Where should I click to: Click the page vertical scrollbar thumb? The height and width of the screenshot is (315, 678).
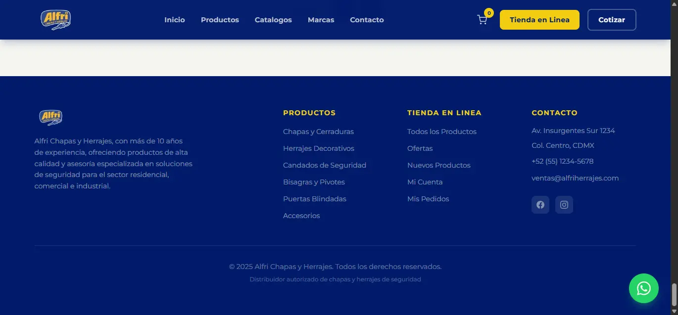674,295
